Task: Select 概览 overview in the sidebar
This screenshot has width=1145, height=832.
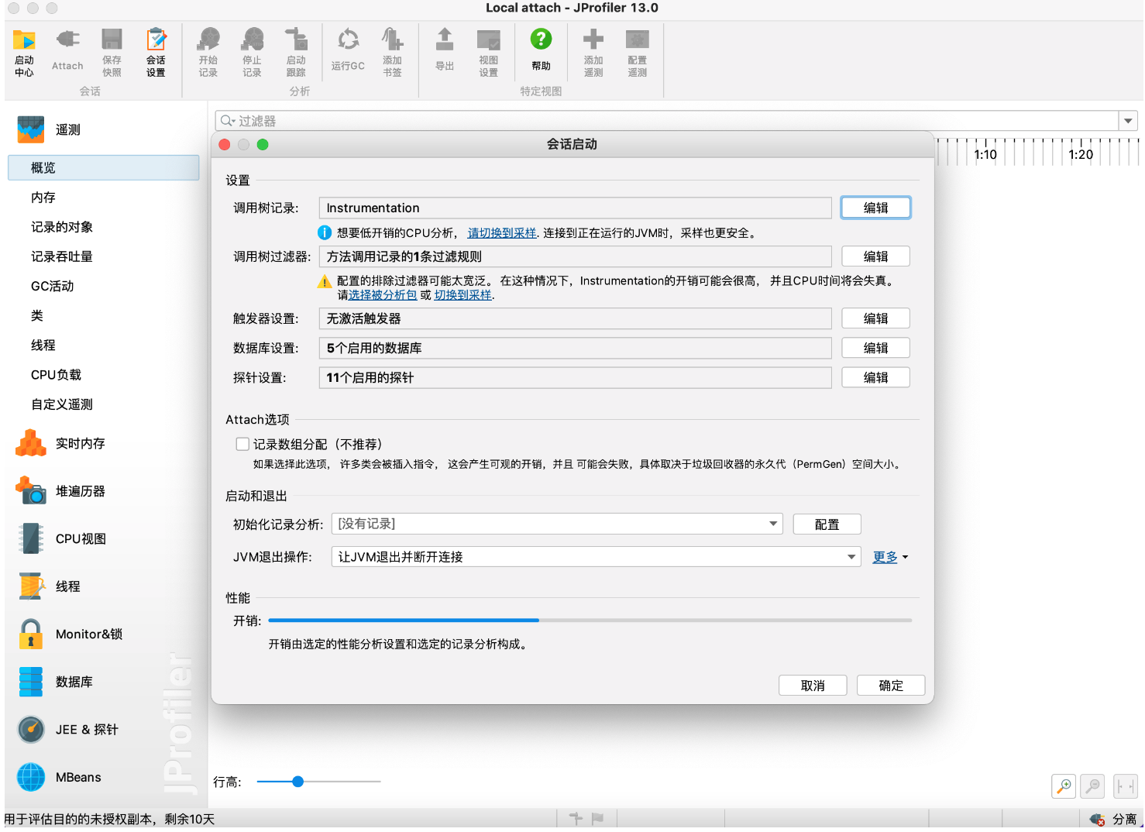Action: (104, 168)
